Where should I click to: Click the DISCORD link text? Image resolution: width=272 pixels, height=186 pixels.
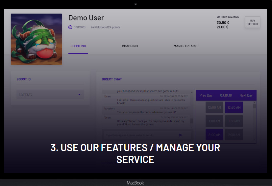tap(80, 27)
